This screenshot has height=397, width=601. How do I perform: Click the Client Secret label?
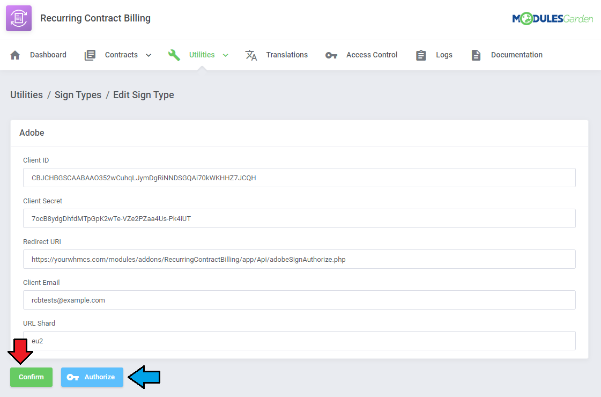point(42,201)
